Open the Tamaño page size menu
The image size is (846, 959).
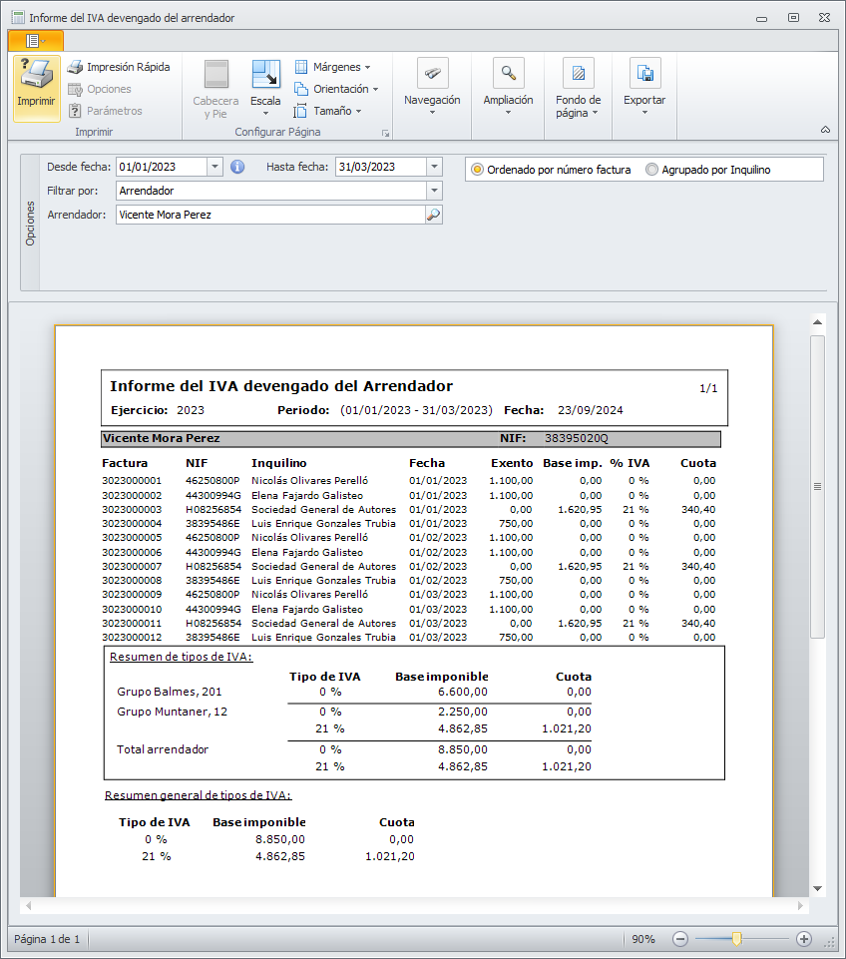click(x=328, y=111)
